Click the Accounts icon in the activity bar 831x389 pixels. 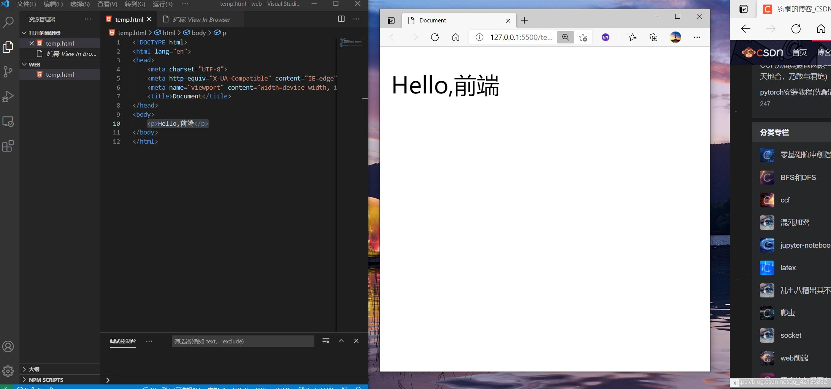8,346
